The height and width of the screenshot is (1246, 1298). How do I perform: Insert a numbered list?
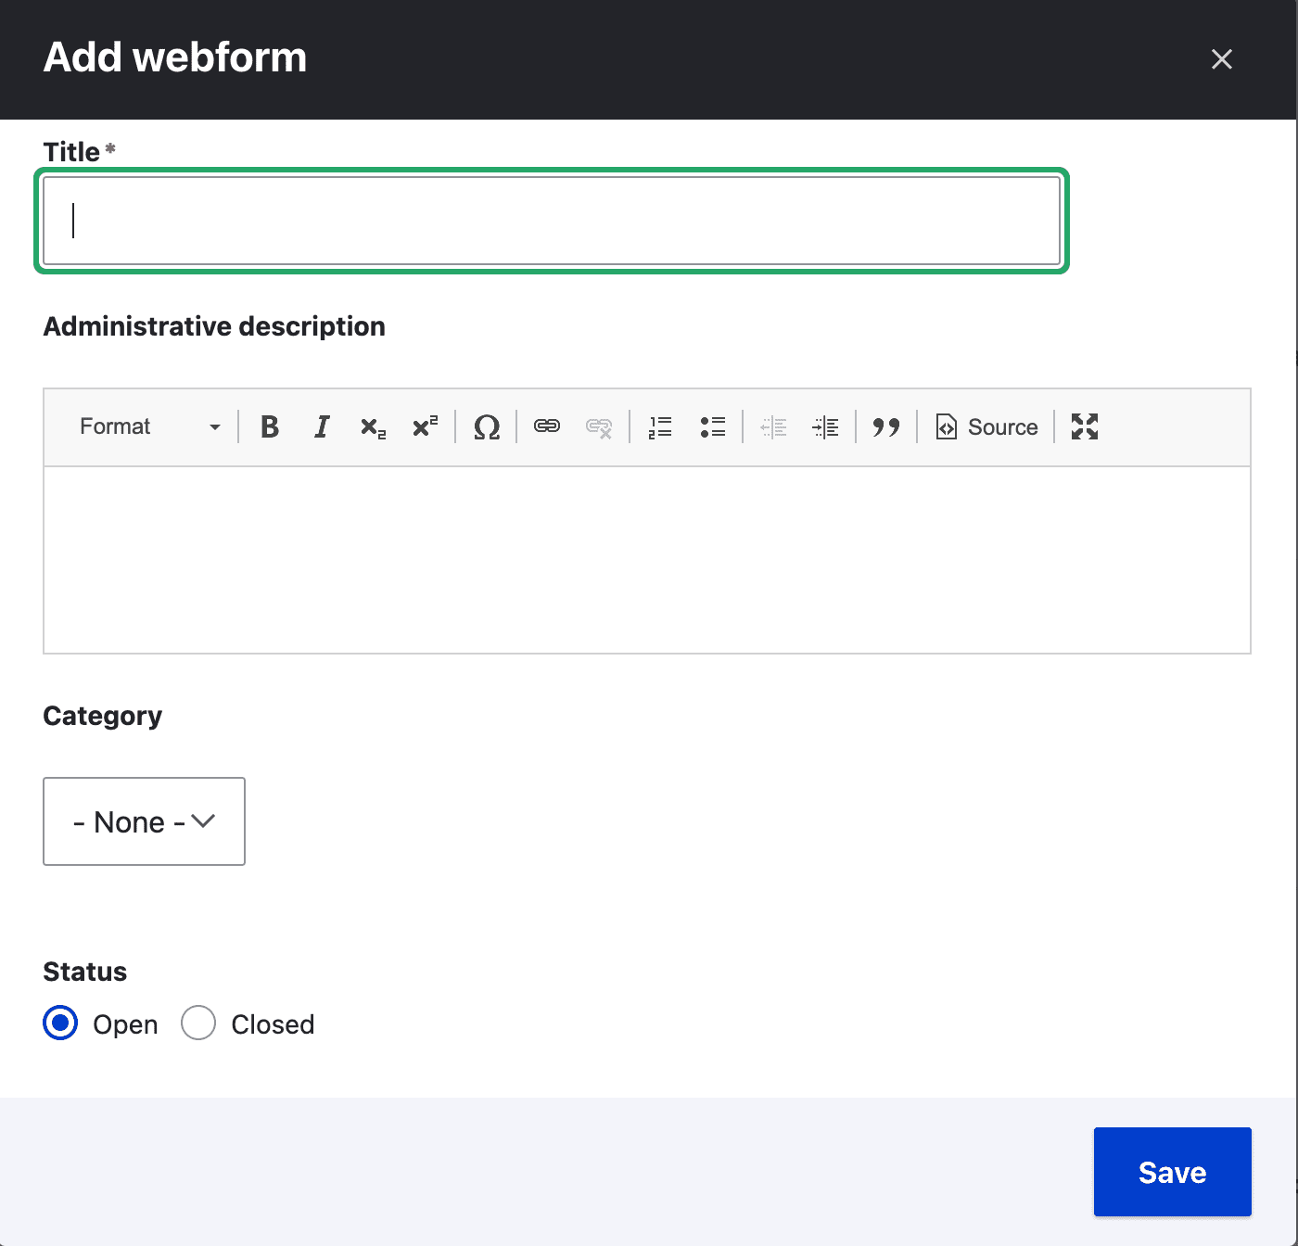click(659, 426)
